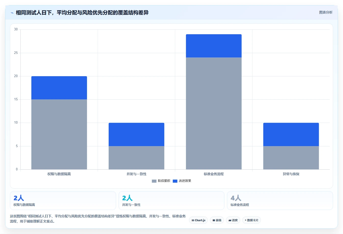Click the 并发与一致性 x-axis label

click(x=136, y=174)
